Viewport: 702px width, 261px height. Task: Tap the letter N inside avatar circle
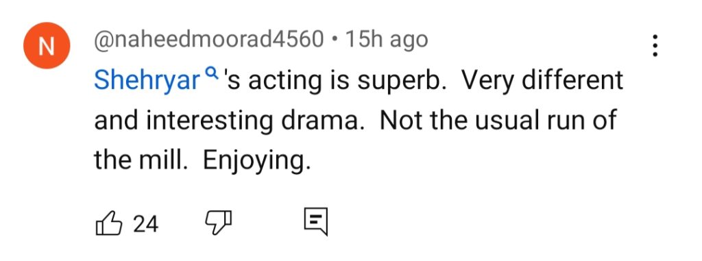click(x=47, y=46)
